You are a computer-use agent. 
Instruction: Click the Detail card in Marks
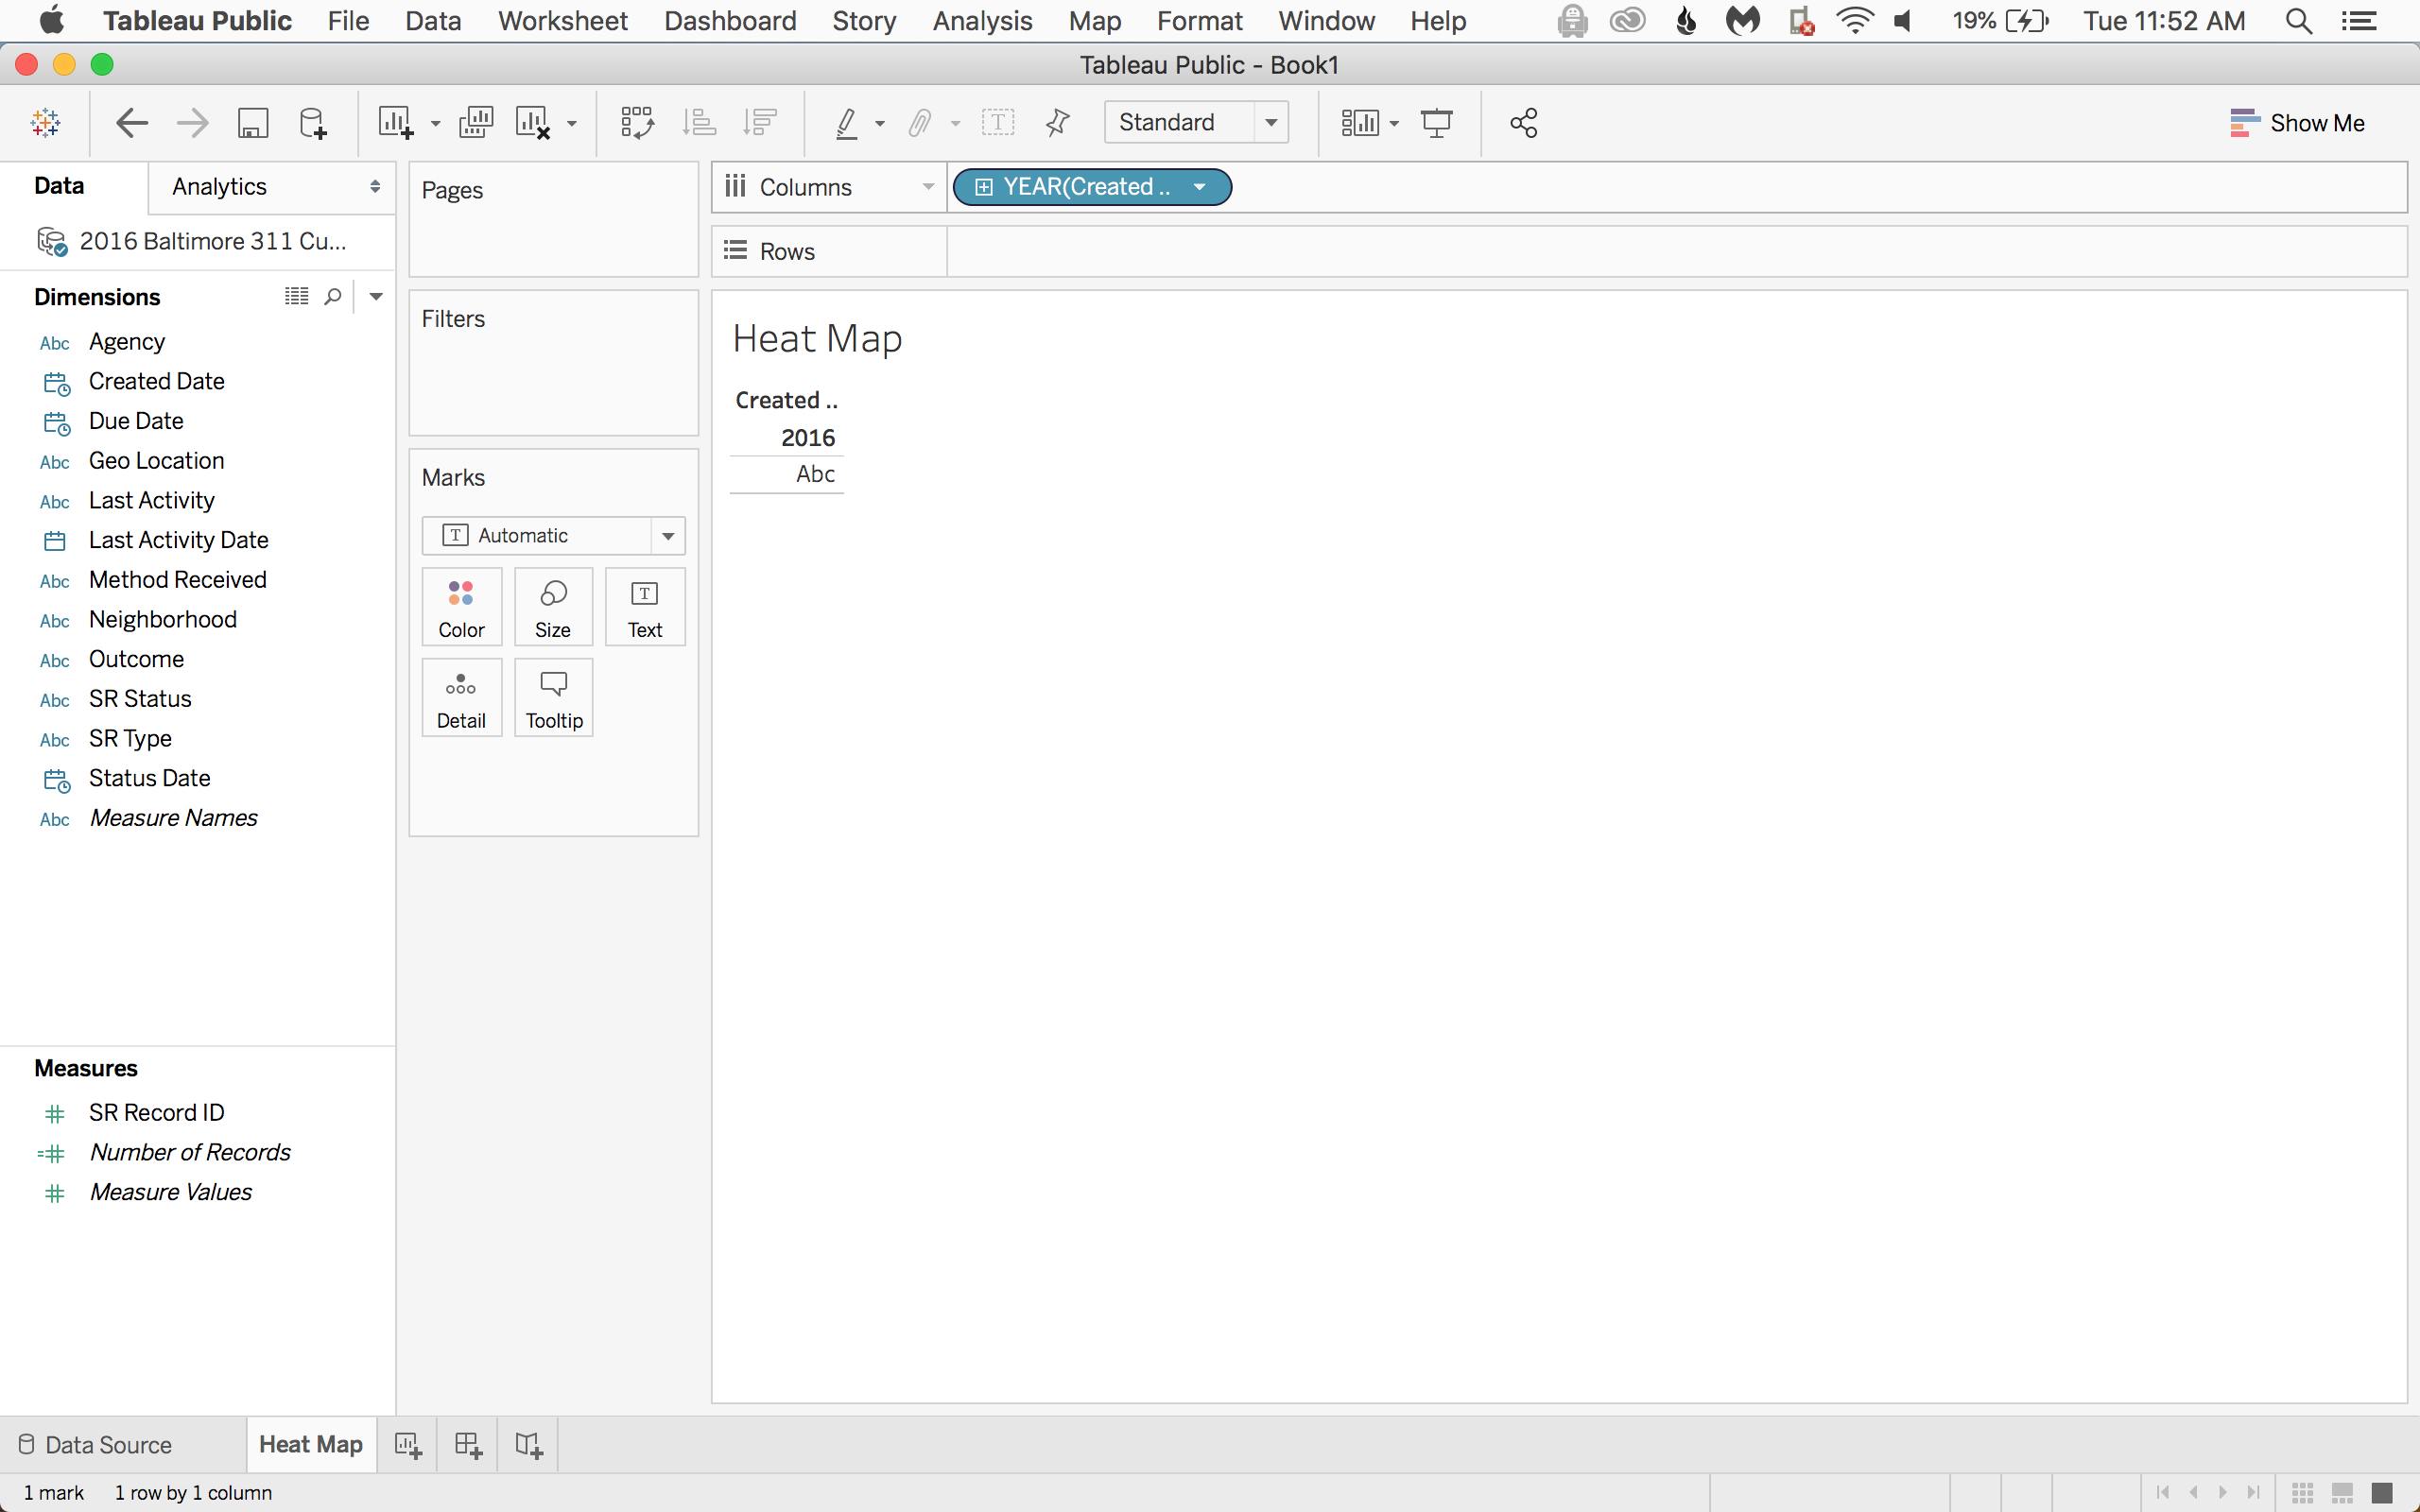click(461, 698)
